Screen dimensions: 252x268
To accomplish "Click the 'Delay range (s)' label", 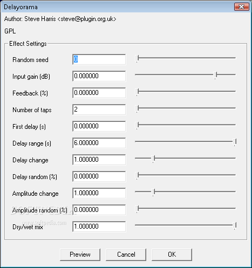I will (x=32, y=143).
